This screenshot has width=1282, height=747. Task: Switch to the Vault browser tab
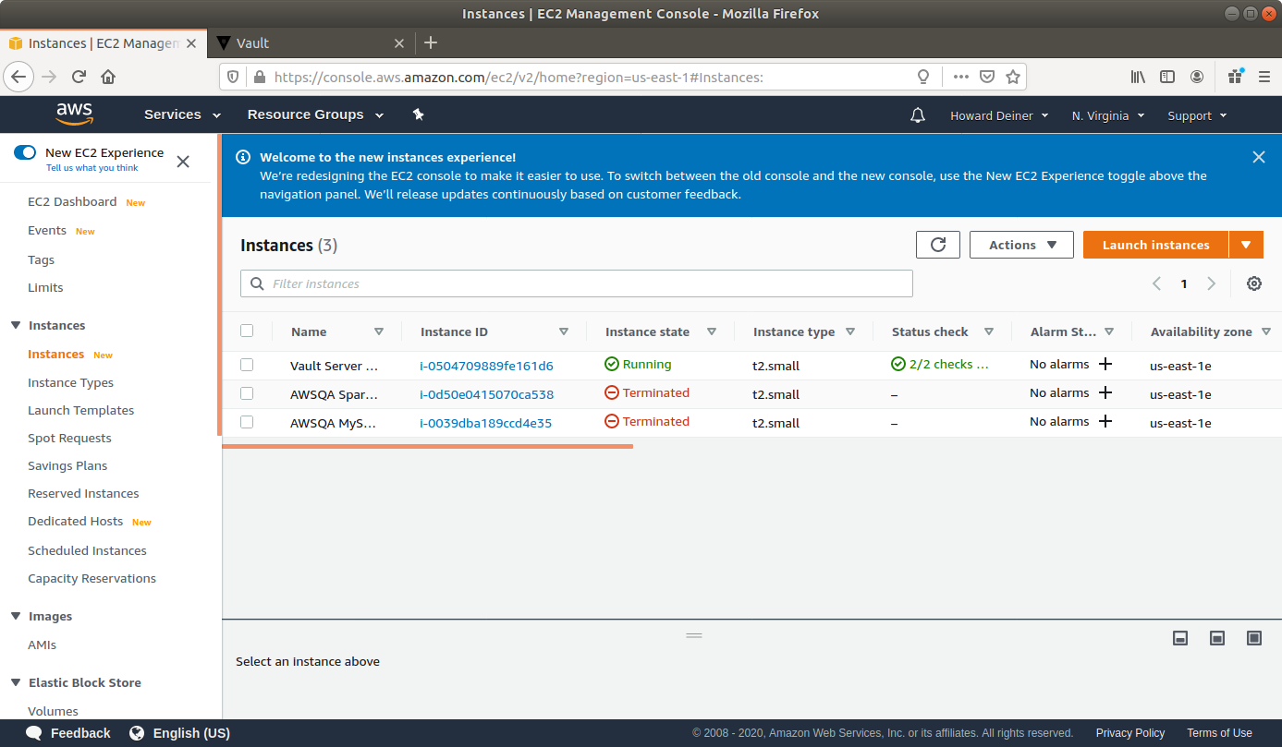coord(310,42)
